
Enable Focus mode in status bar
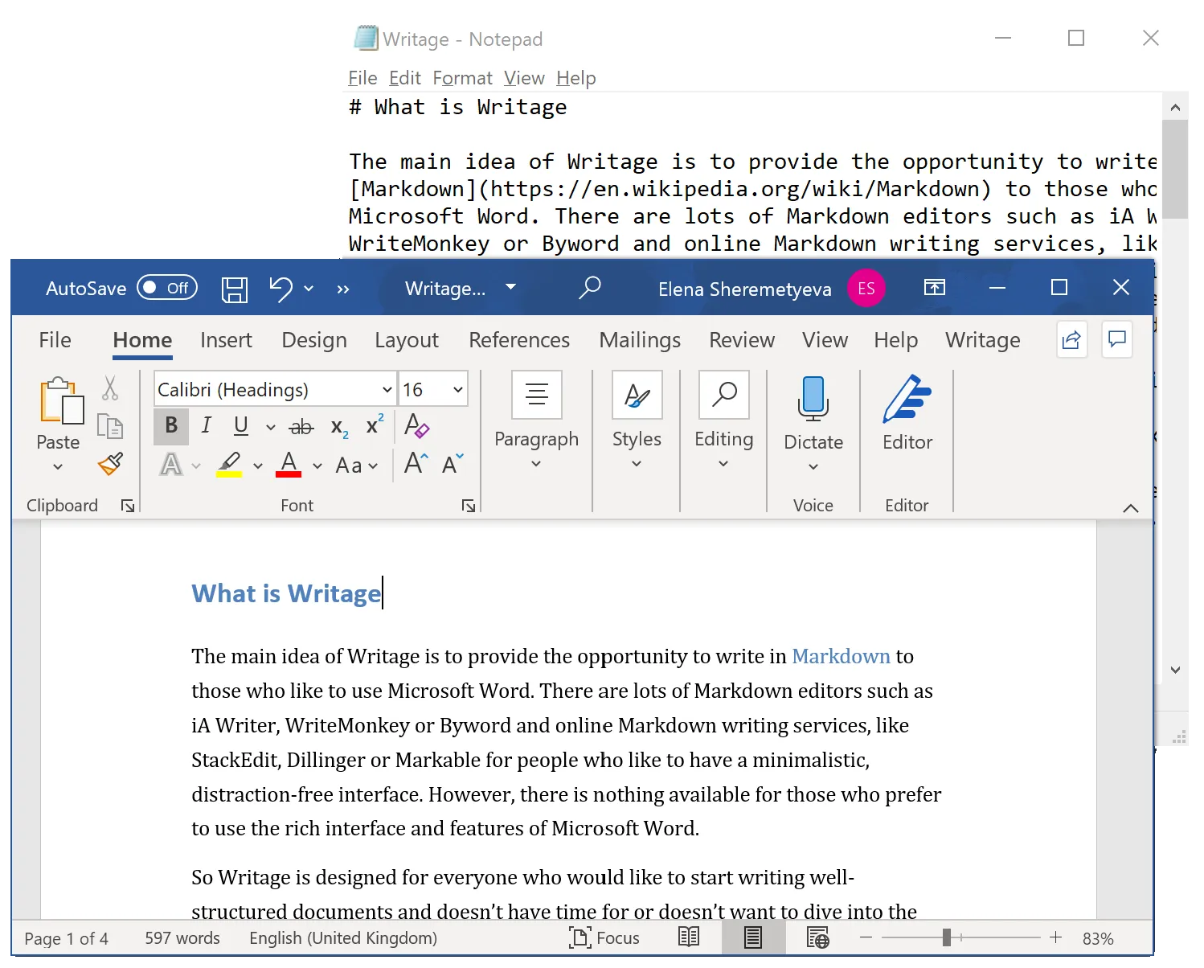coord(604,937)
